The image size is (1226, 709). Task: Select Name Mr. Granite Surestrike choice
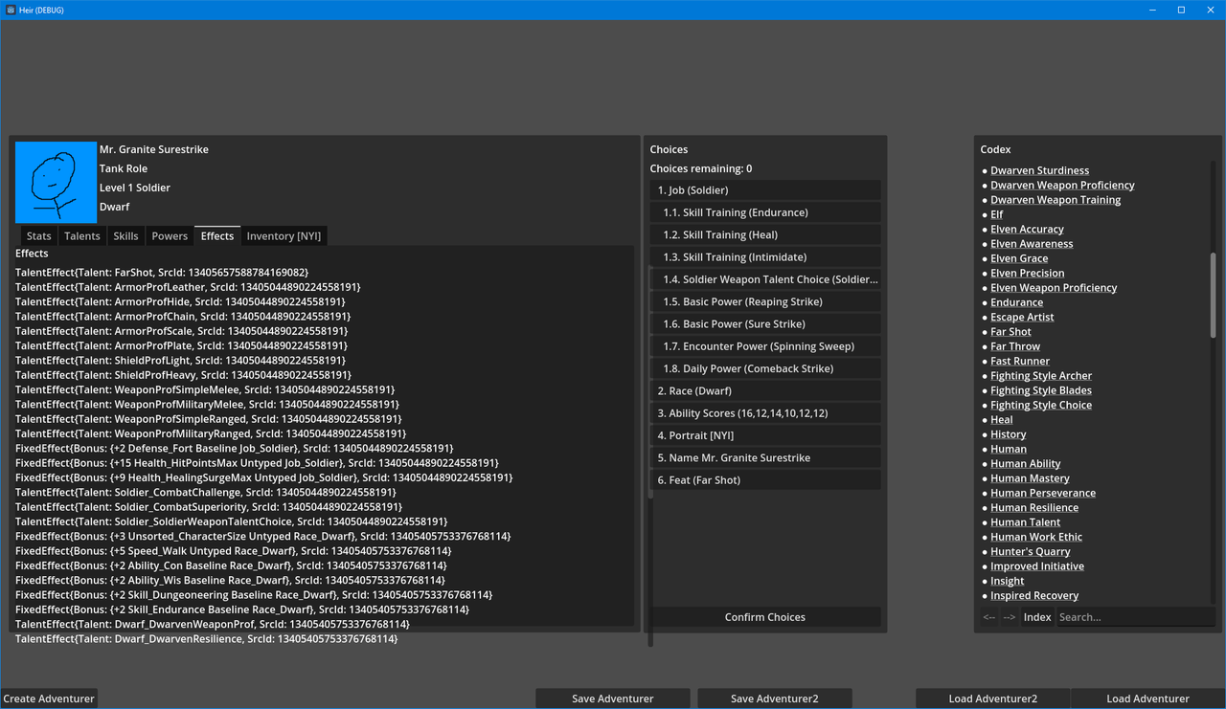point(765,458)
